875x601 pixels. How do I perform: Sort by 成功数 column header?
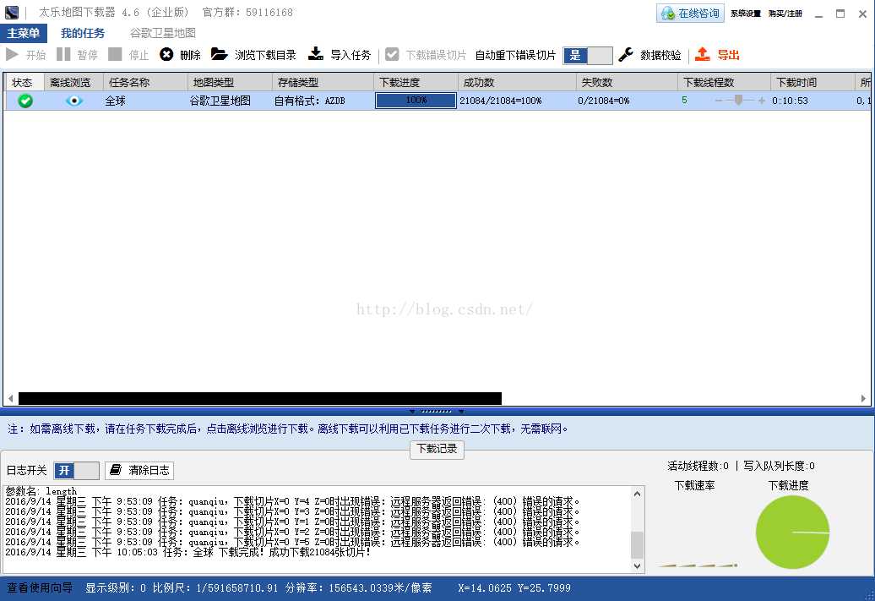click(x=517, y=82)
